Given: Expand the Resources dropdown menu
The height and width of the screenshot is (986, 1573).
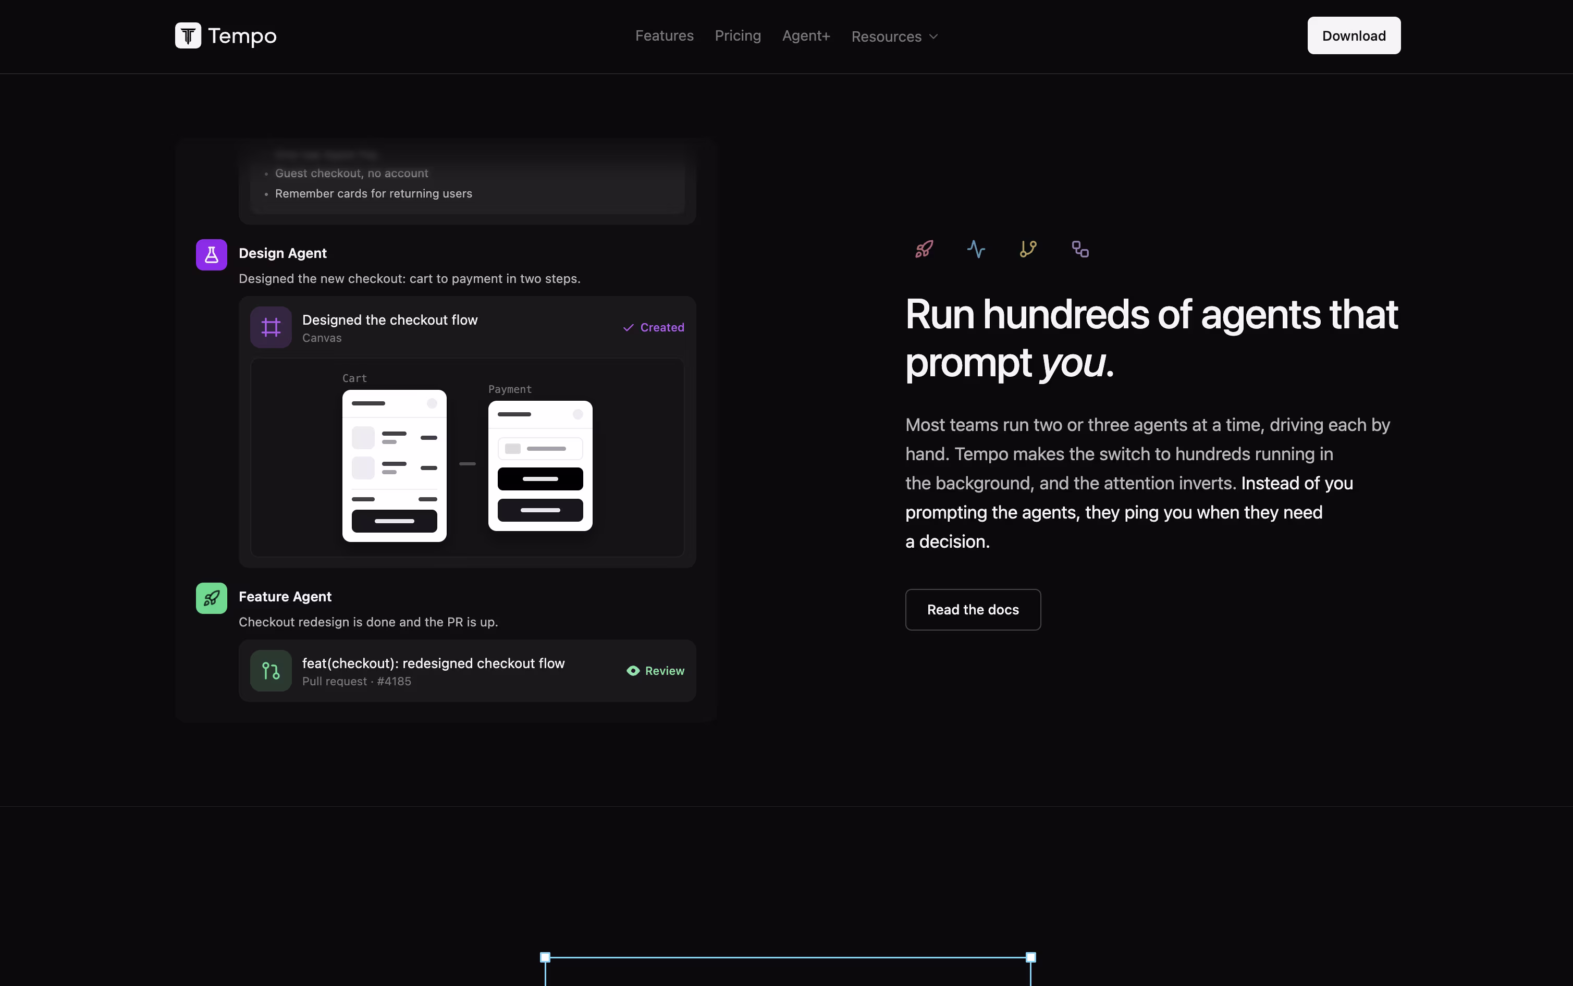Looking at the screenshot, I should 894,36.
